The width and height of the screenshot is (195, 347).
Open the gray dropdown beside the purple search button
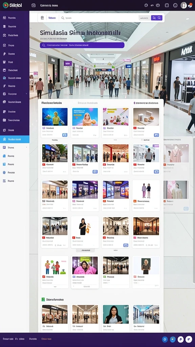(145, 18)
